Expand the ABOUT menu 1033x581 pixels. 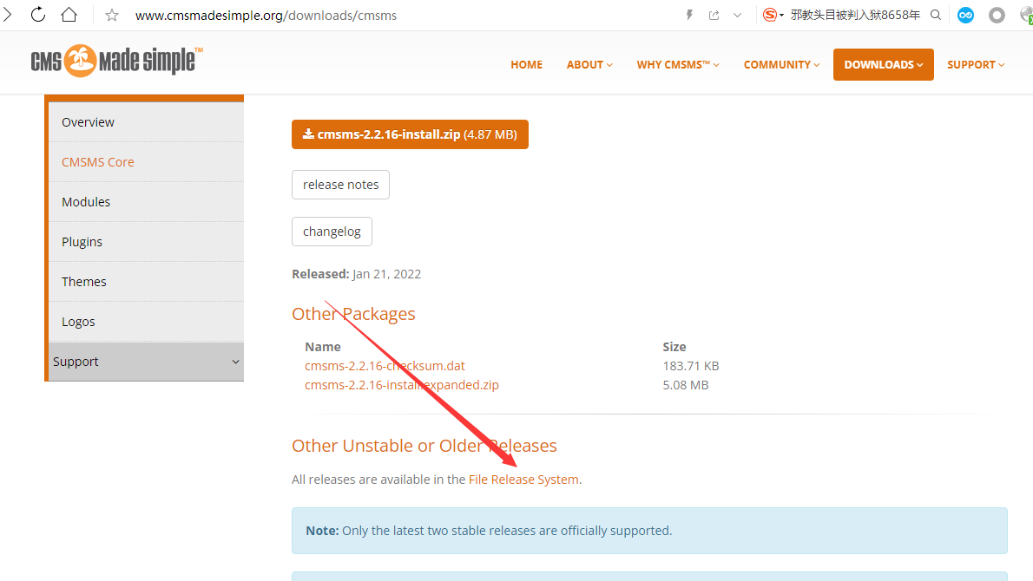click(589, 64)
